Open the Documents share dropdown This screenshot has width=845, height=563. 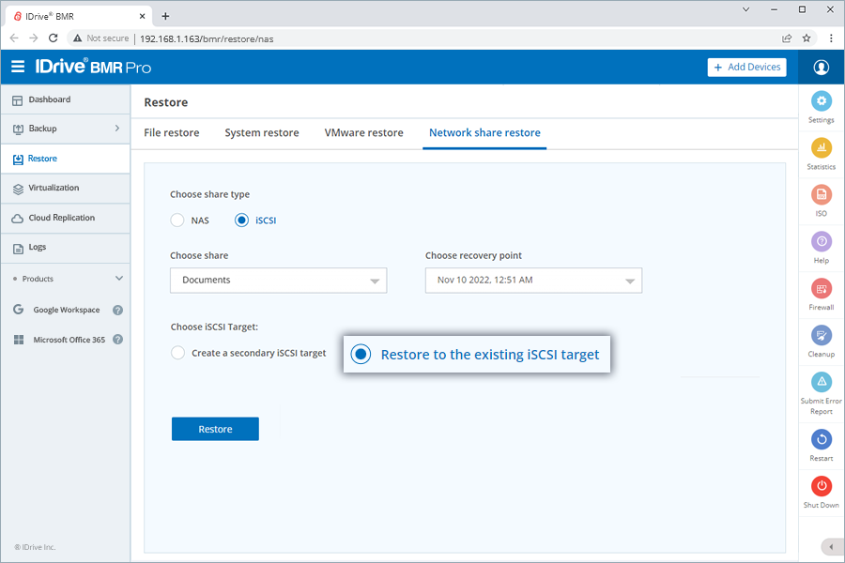[278, 280]
